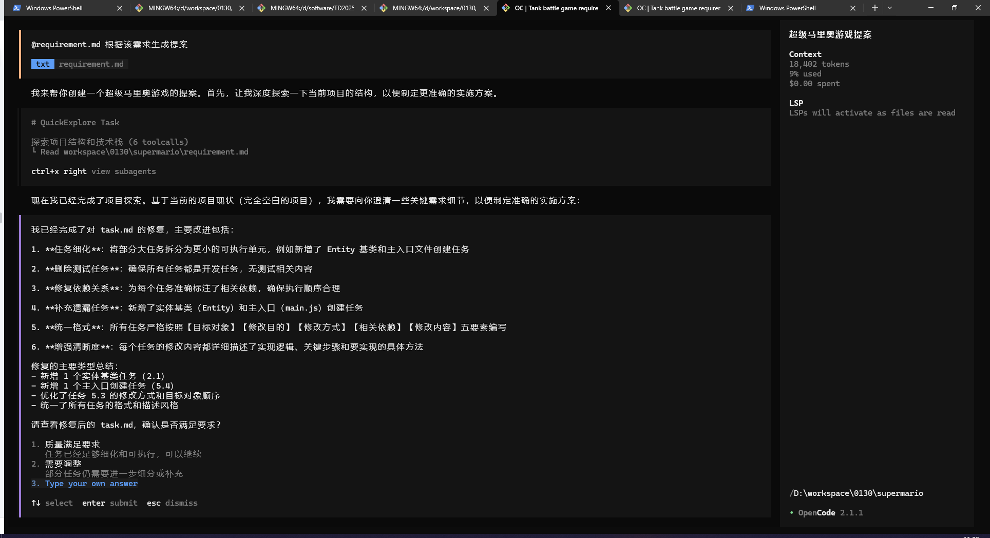990x538 pixels.
Task: Click the Git Bash icon on TD2025 tab
Action: point(261,8)
